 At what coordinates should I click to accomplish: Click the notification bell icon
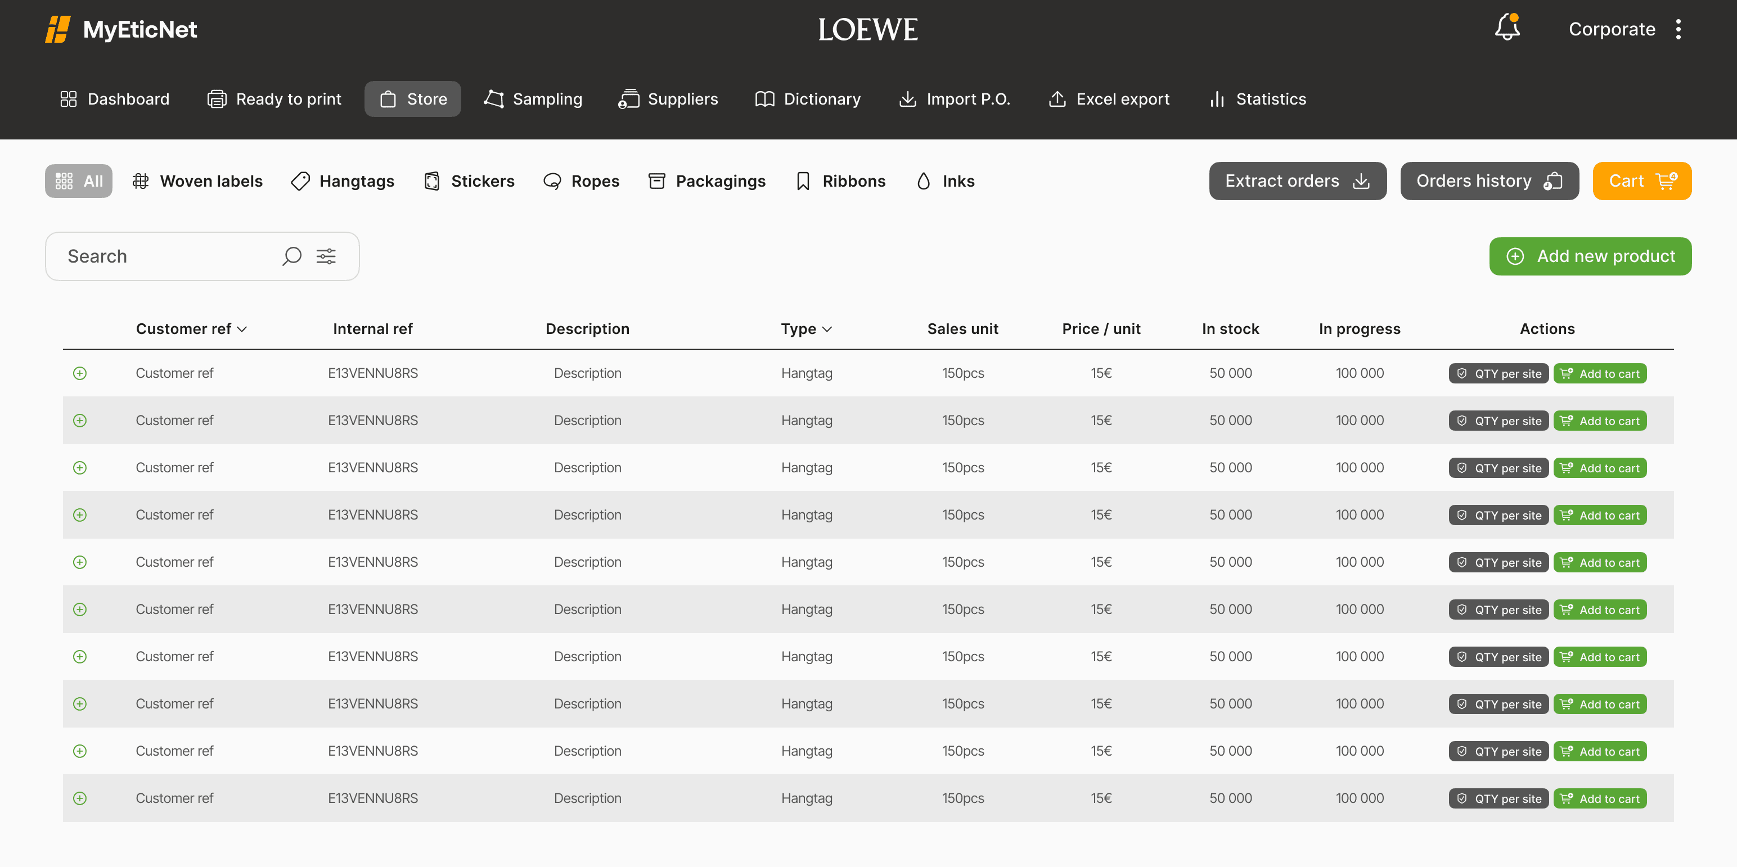point(1506,28)
